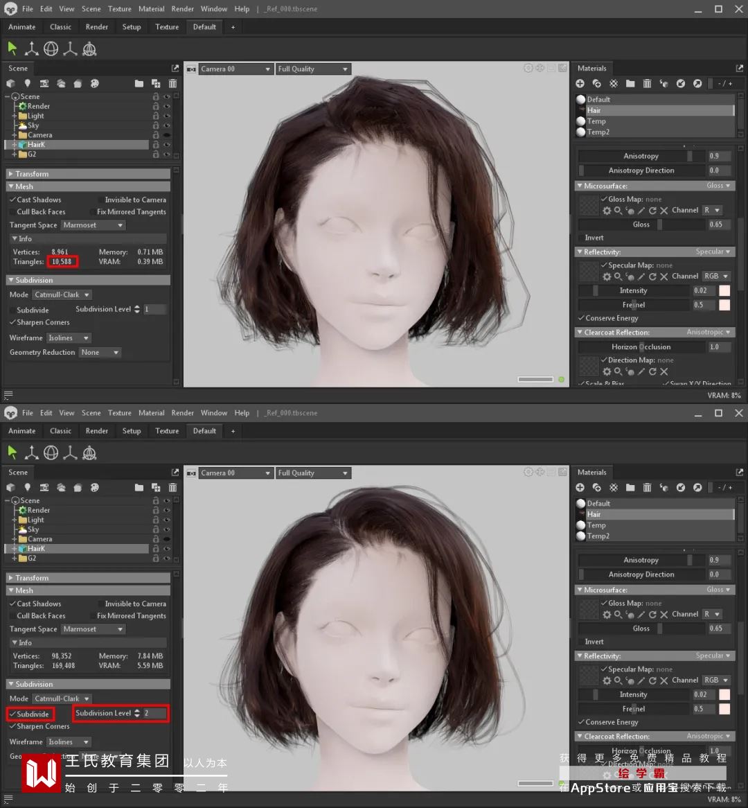Open Camera 00 dropdown in upper viewport

click(235, 69)
